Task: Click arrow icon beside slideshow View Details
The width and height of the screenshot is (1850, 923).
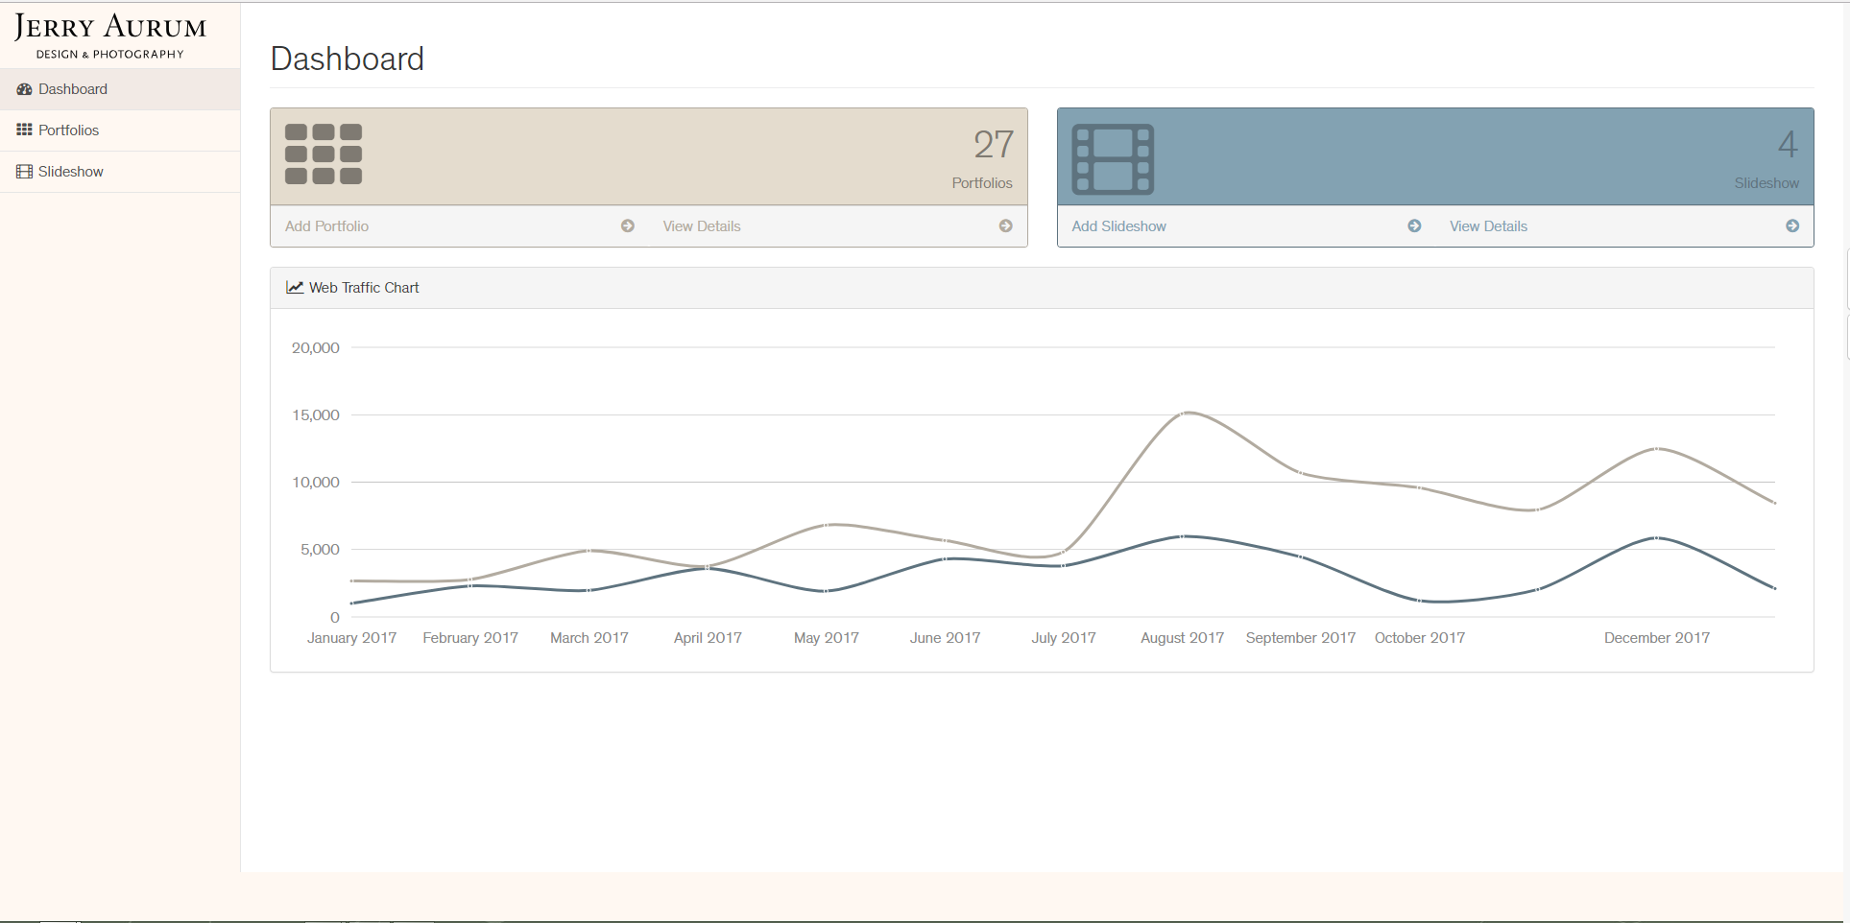Action: (1791, 226)
